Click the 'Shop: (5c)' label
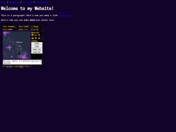 point(35,33)
